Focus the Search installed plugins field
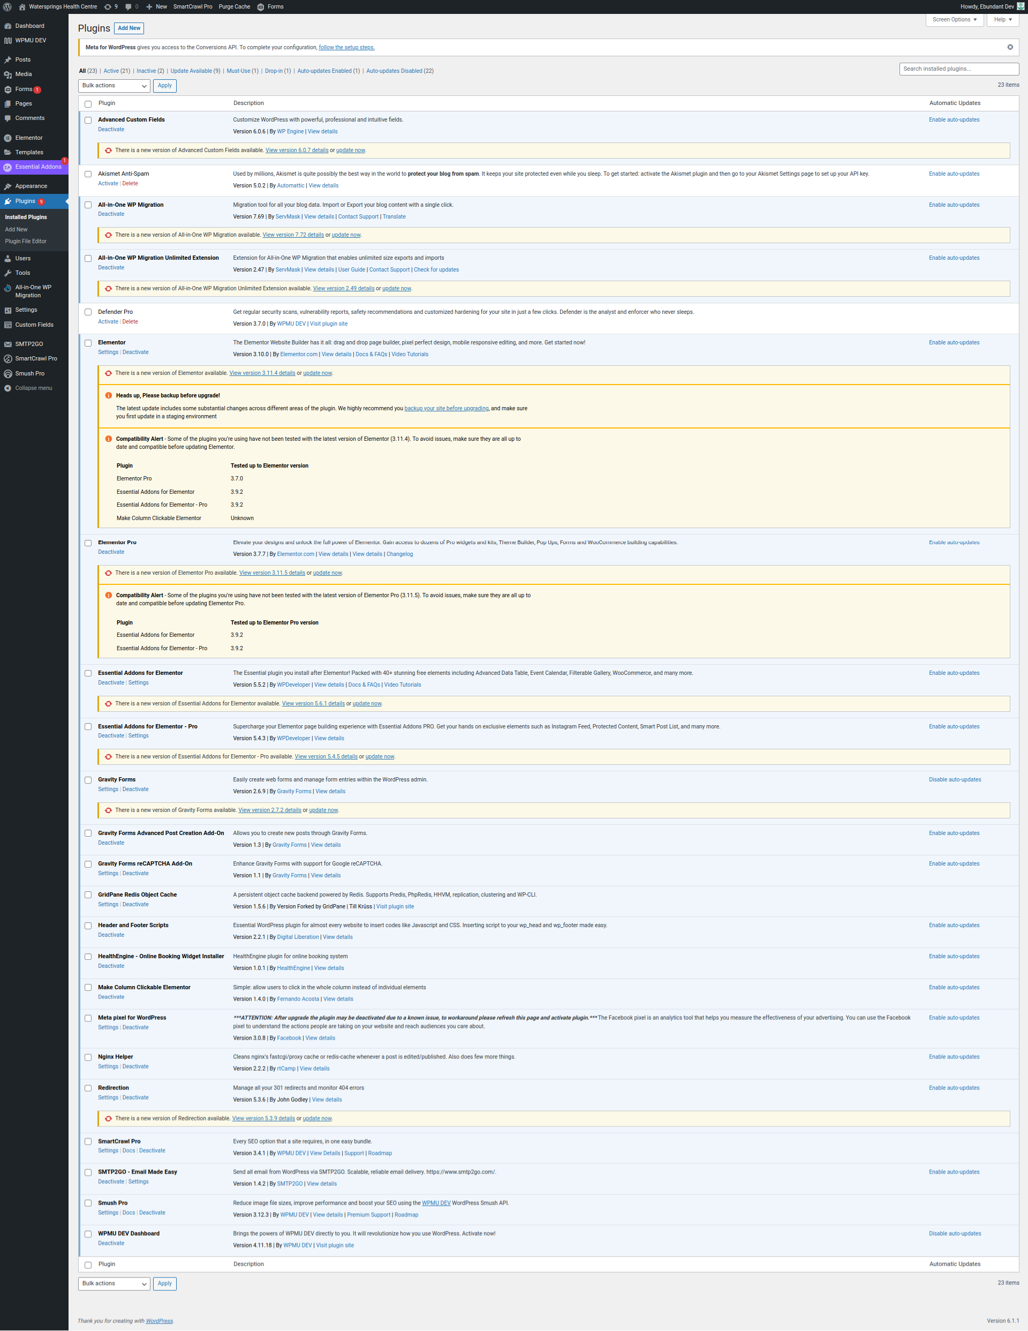The height and width of the screenshot is (1331, 1028). click(958, 69)
